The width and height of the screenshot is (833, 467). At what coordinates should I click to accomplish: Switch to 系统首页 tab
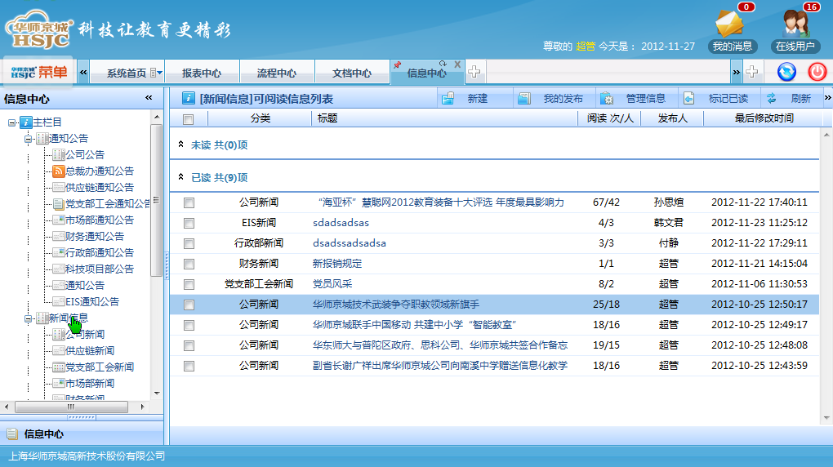coord(127,73)
